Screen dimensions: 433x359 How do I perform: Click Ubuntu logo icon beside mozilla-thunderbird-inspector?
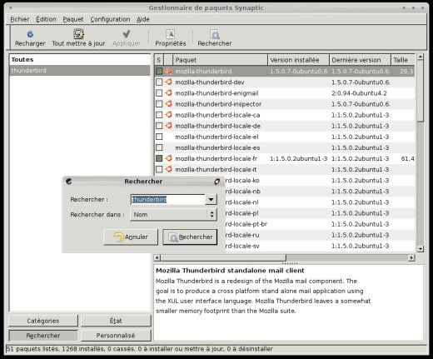(168, 104)
